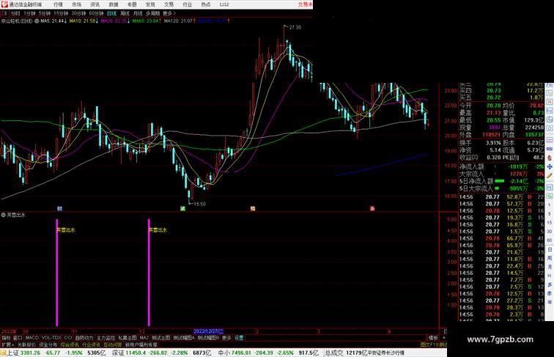Click the 月 shortcut in right toolbar
The height and width of the screenshot is (357, 554).
(550, 267)
